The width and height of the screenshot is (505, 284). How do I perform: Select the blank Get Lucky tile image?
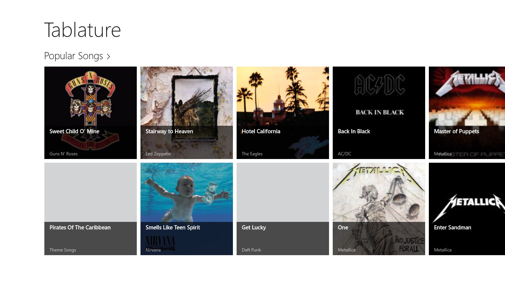tap(283, 192)
